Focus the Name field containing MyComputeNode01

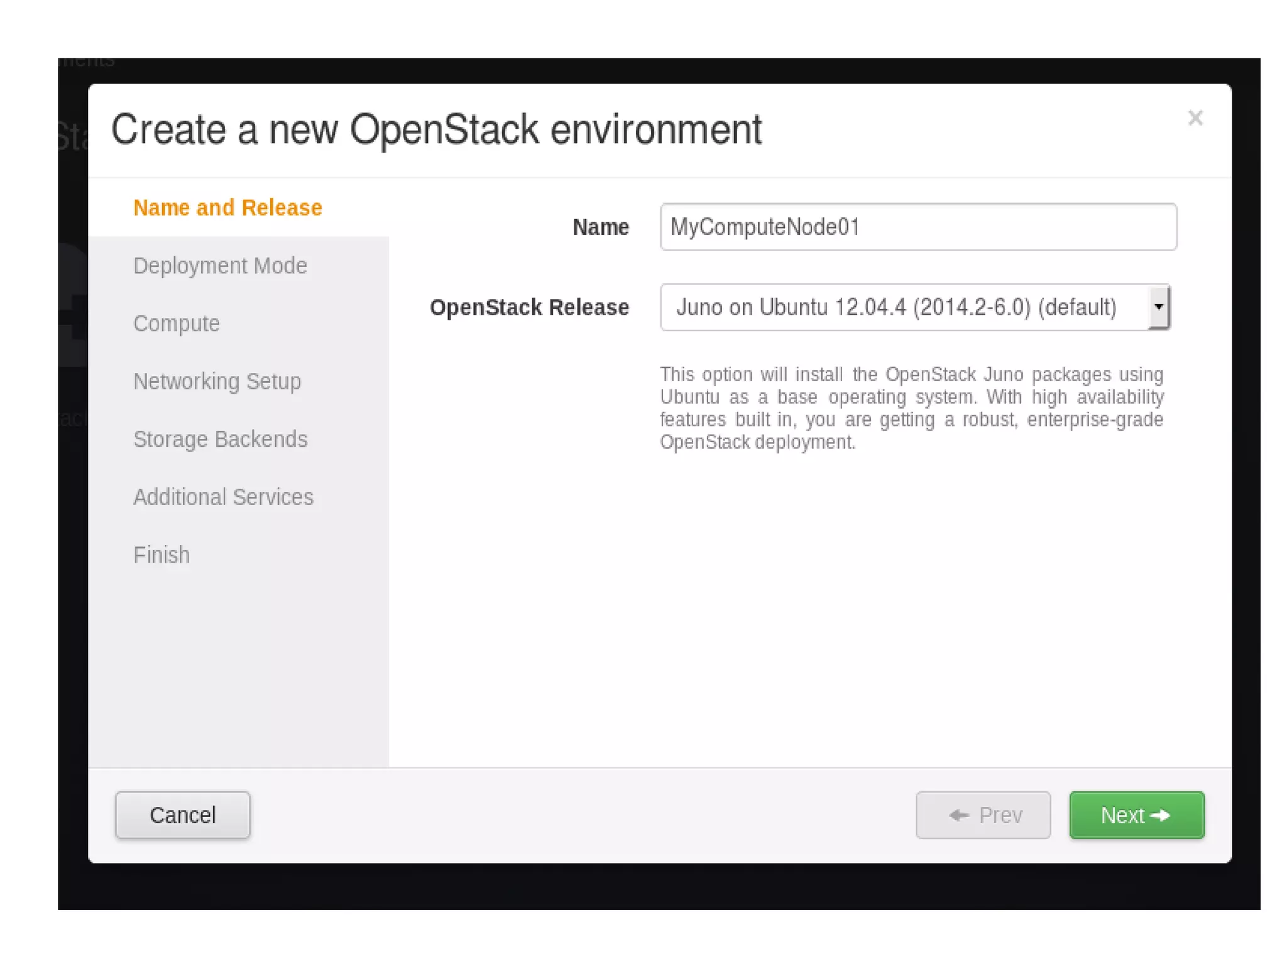[x=917, y=227]
